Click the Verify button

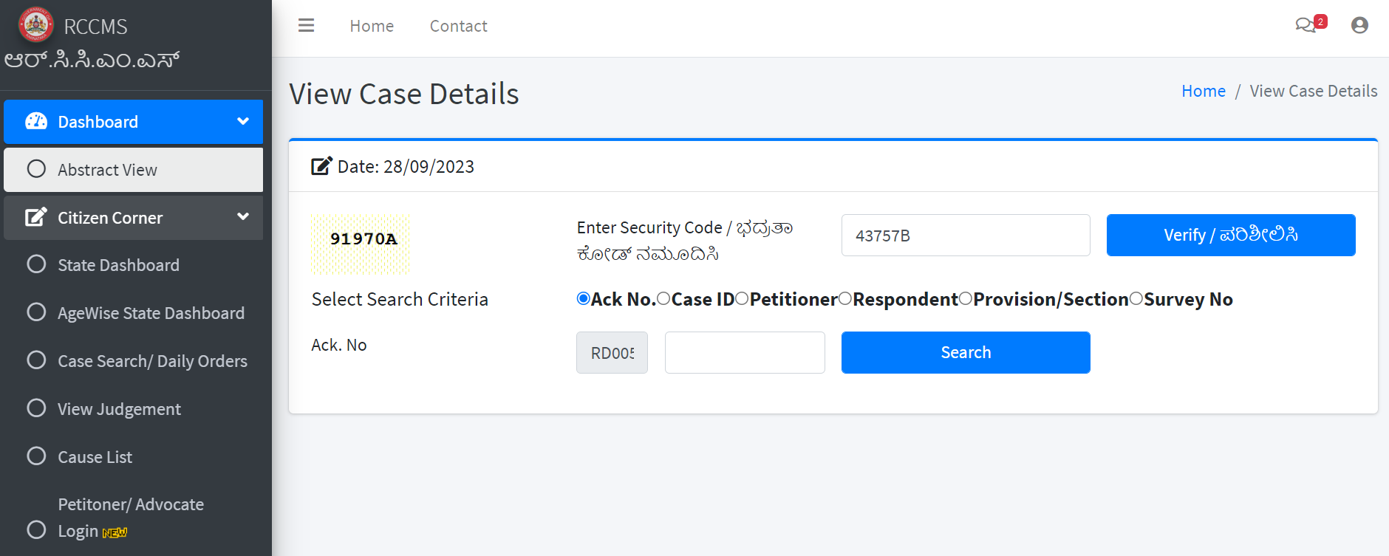[1231, 235]
